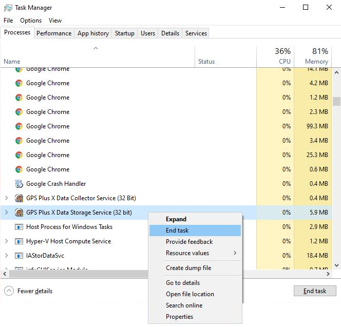Open the Options menu
Viewport: 341px width, 327px height.
pyautogui.click(x=31, y=21)
